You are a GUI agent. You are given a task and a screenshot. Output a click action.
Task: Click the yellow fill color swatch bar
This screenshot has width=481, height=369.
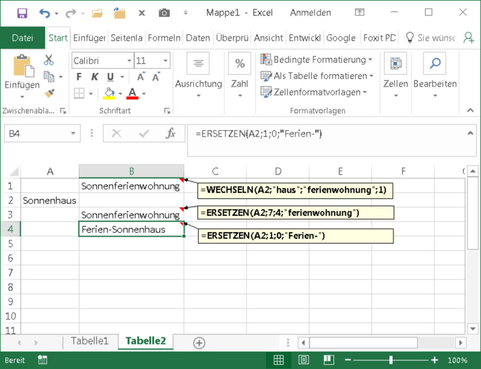109,98
